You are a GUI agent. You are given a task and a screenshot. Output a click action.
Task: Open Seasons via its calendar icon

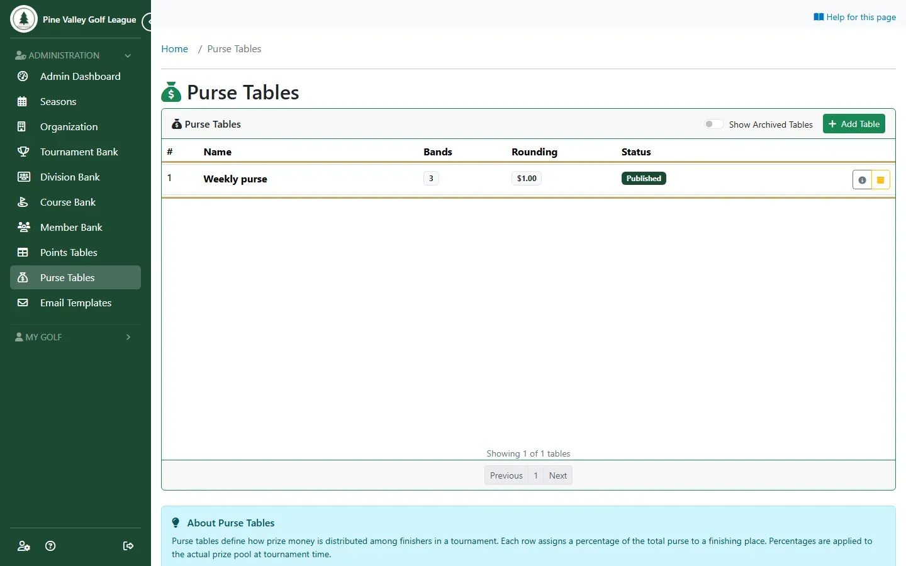click(x=23, y=101)
